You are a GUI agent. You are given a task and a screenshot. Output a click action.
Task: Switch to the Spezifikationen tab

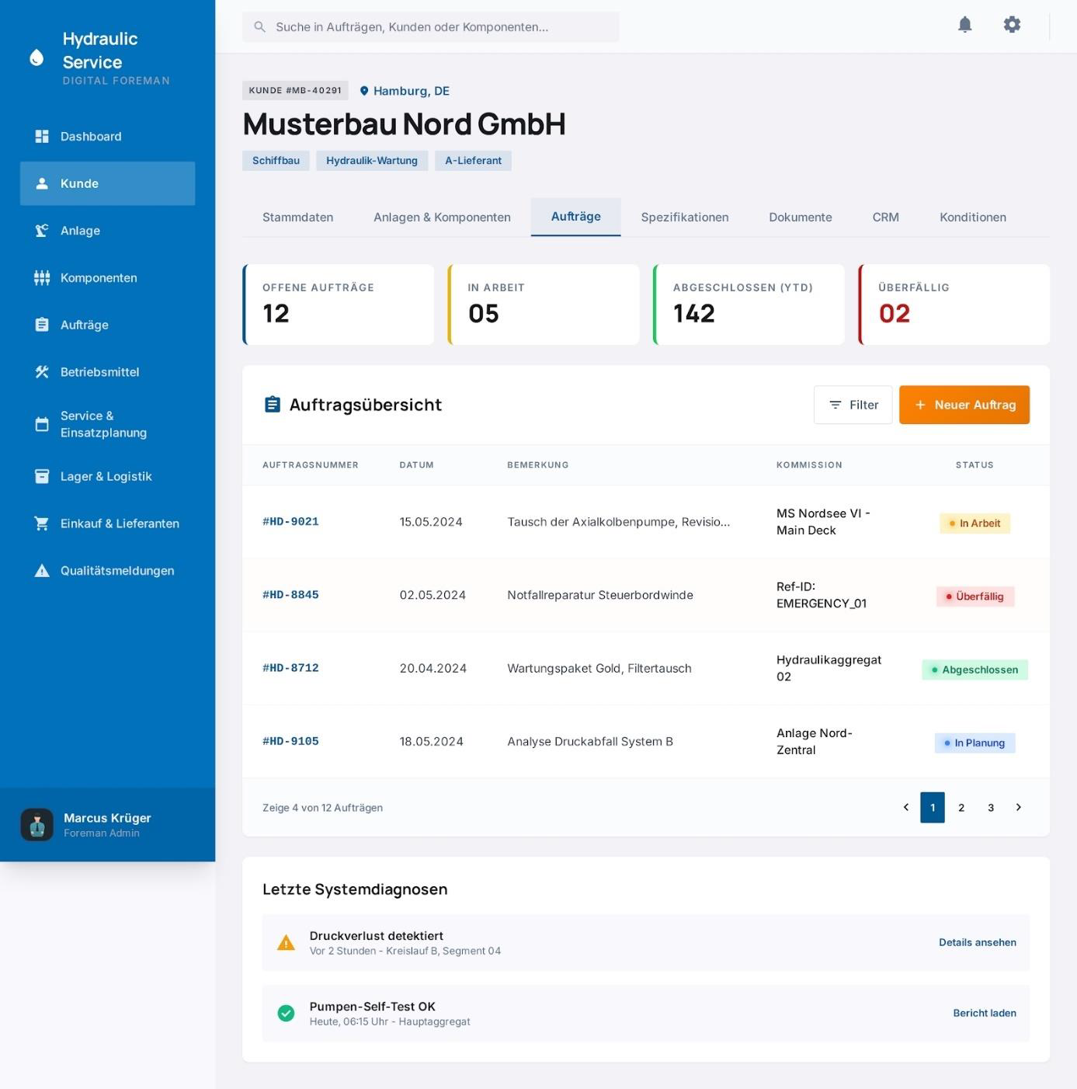click(685, 217)
